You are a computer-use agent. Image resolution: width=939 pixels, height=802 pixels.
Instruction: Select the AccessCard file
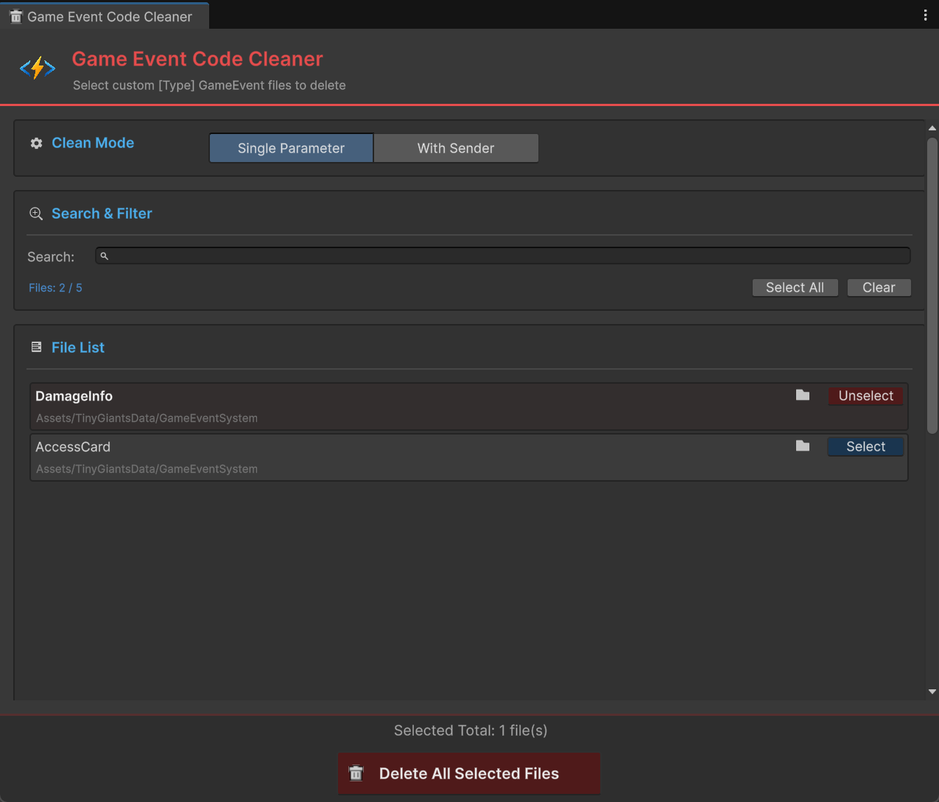(x=865, y=446)
